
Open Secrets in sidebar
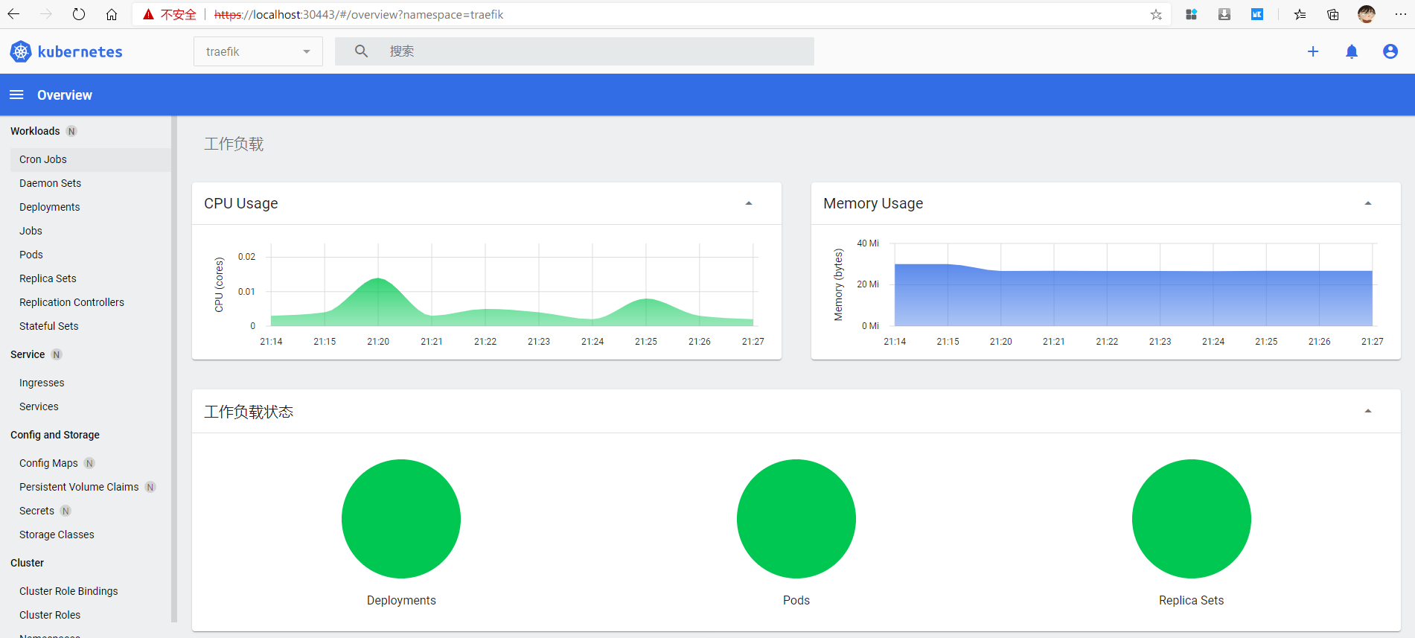pyautogui.click(x=36, y=511)
